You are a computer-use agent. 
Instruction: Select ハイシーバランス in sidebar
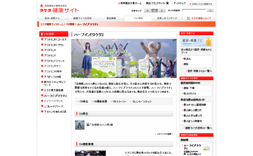(x=53, y=101)
